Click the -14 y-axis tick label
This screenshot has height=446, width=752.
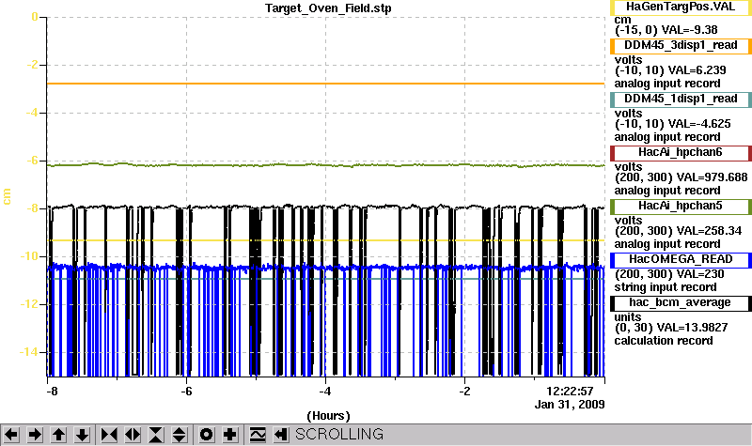click(x=29, y=352)
